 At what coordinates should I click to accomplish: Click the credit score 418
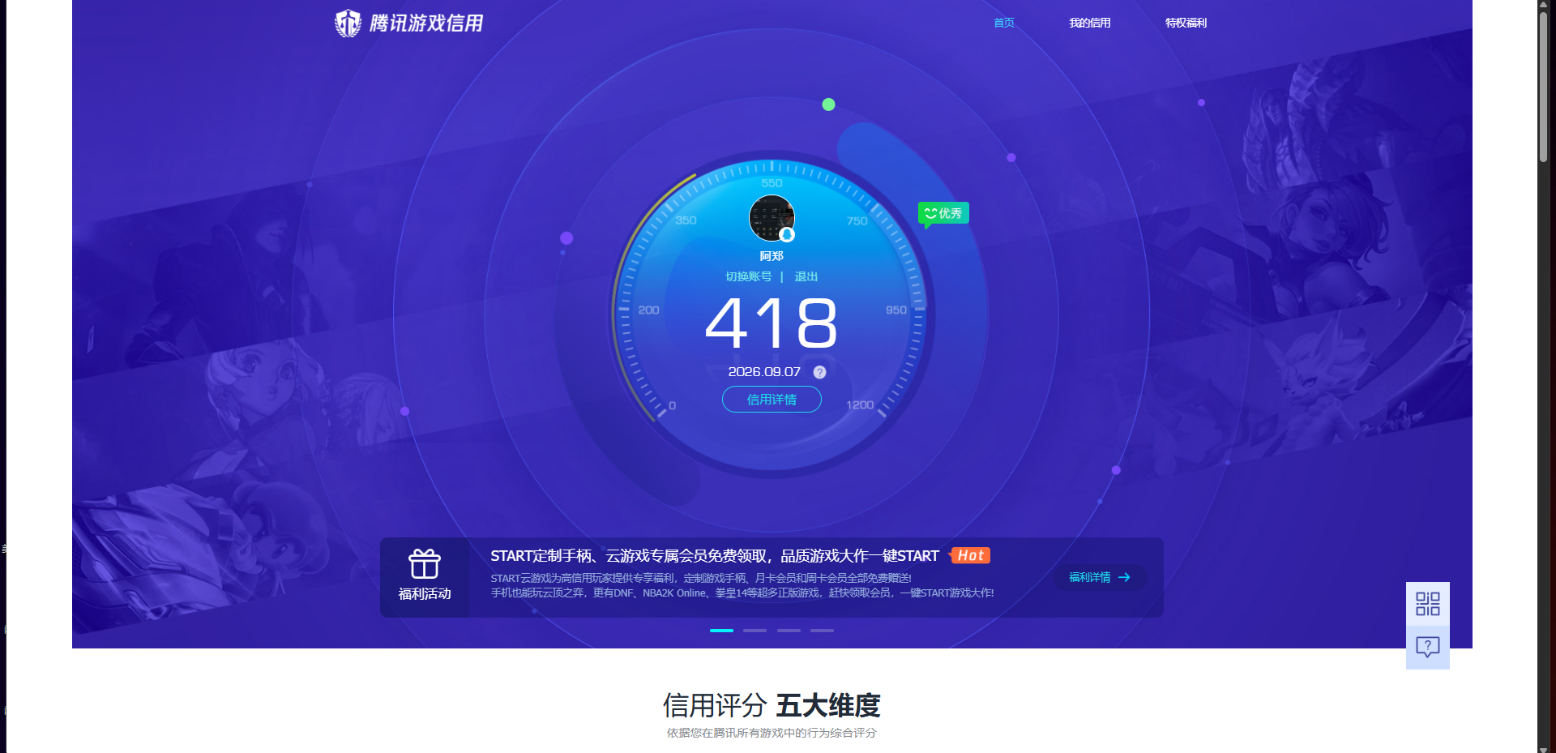coord(772,323)
